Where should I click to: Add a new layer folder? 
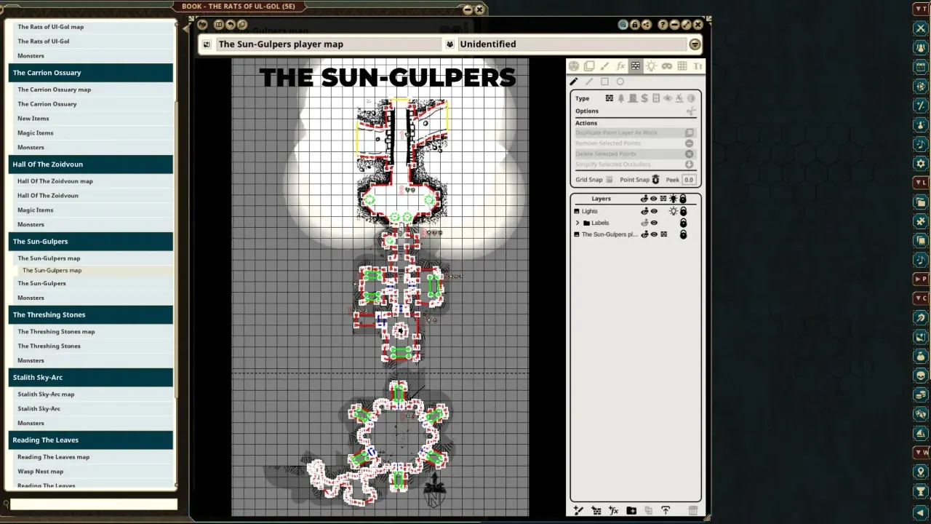pos(631,511)
